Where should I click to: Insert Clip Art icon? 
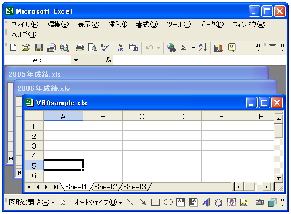pyautogui.click(x=231, y=203)
